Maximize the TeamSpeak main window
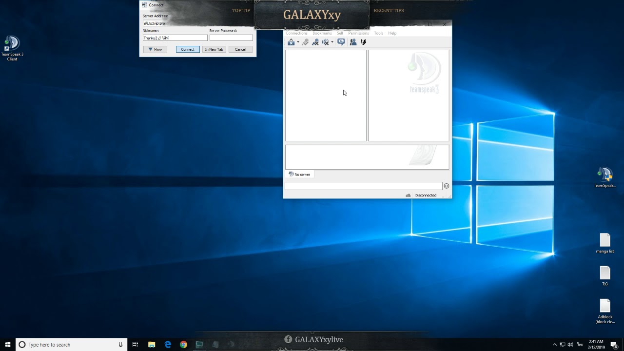624x351 pixels. [429, 24]
